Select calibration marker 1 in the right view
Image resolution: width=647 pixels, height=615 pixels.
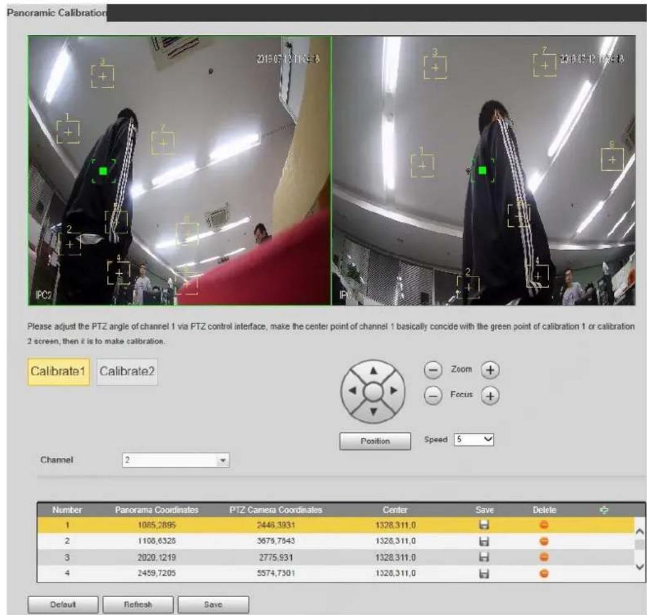[422, 166]
